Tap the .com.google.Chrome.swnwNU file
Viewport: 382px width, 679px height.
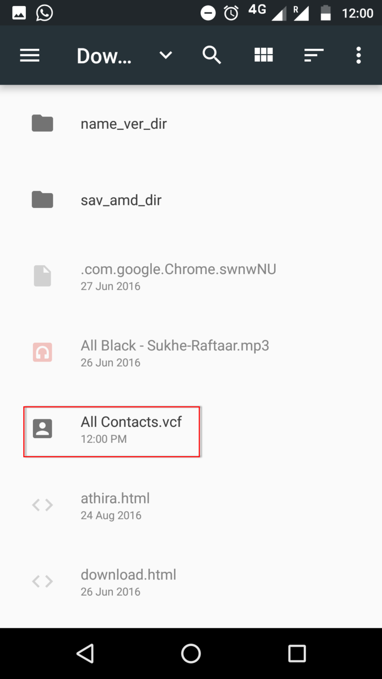[x=178, y=276]
